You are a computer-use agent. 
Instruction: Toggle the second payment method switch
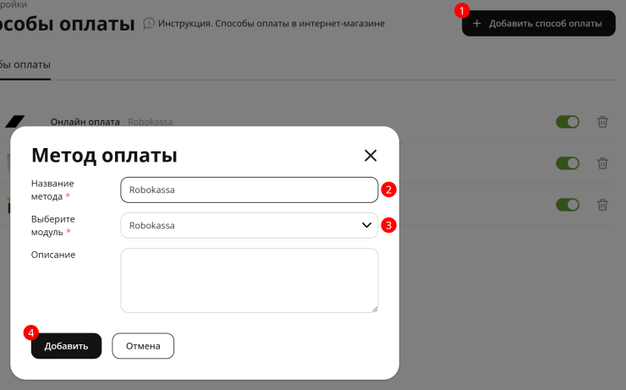568,163
